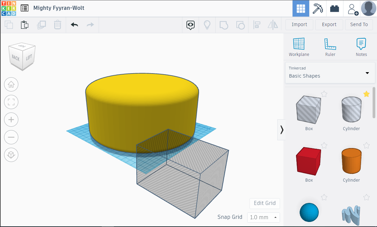377x227 pixels.
Task: Click the Fit all in view icon
Action: click(11, 102)
